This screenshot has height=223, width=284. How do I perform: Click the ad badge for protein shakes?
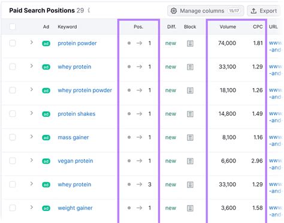[46, 114]
